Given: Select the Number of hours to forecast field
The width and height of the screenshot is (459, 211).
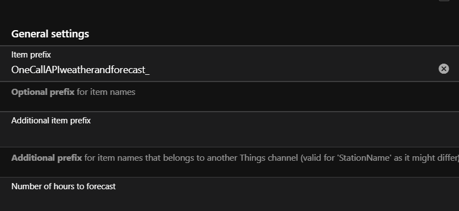Looking at the screenshot, I should tap(230, 194).
